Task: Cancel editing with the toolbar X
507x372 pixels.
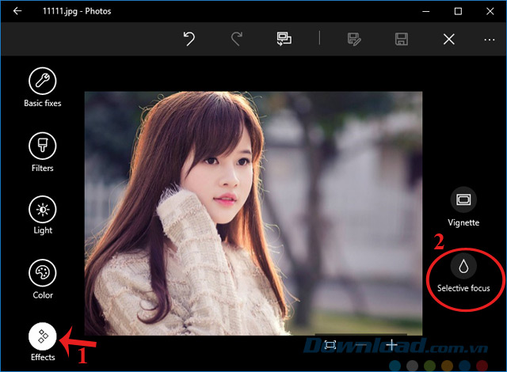Action: 449,40
